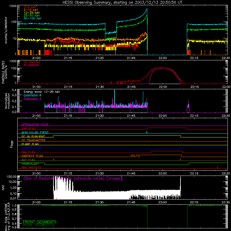Click the 22:15 tick under the Flags panel
Viewport: 231px width, 231px height.
(x=194, y=174)
